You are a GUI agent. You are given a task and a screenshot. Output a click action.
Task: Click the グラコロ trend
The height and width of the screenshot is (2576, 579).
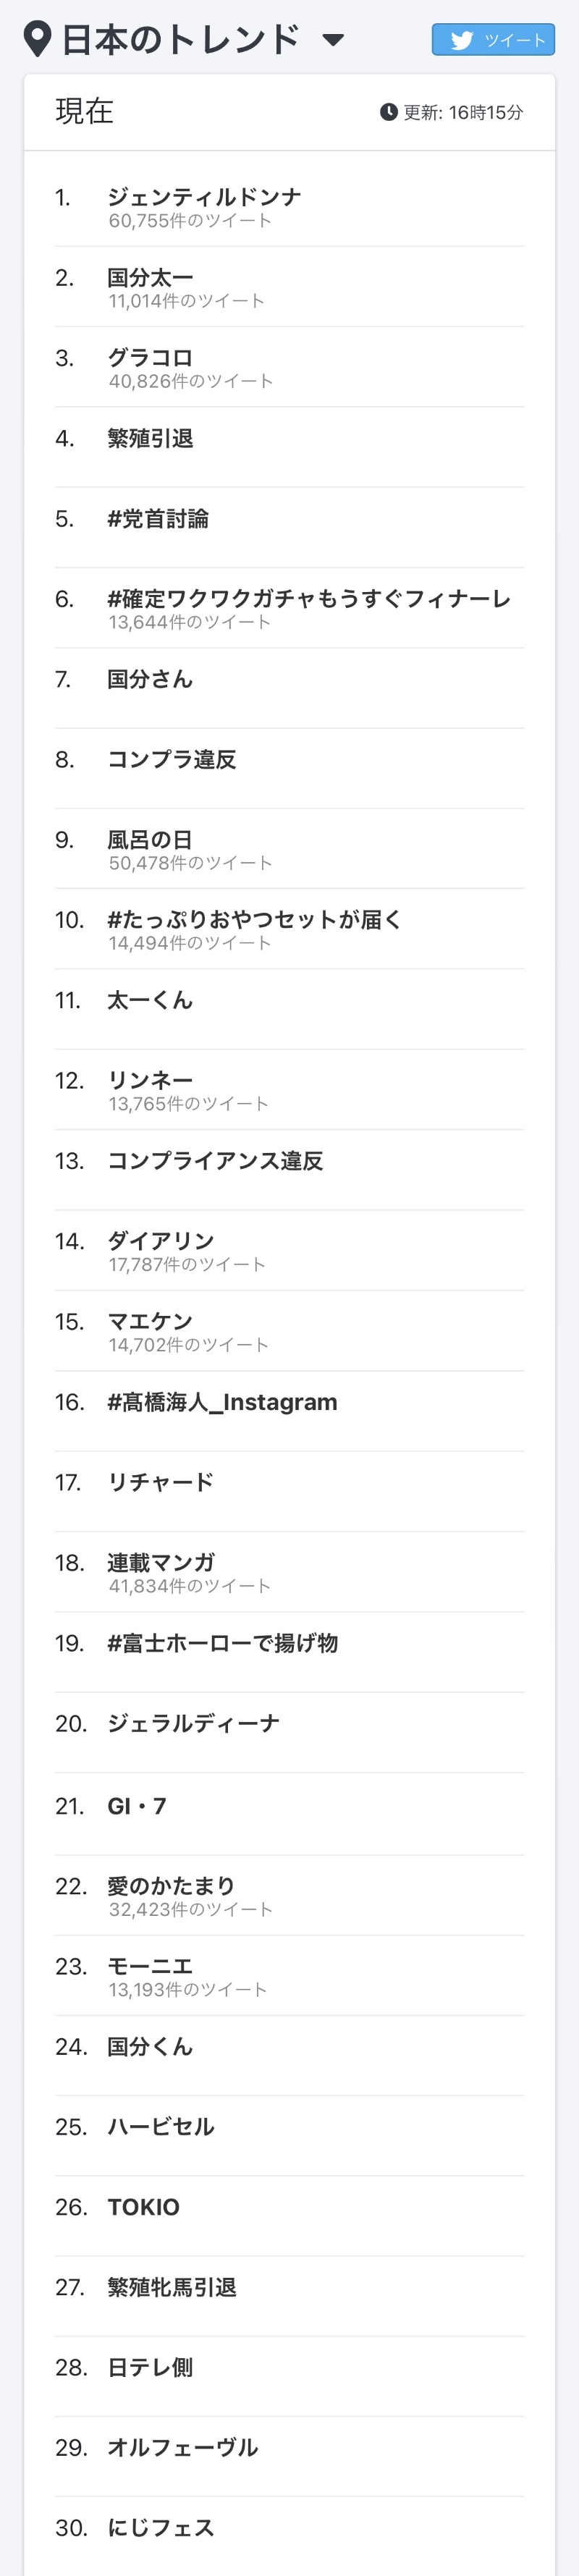pyautogui.click(x=150, y=357)
